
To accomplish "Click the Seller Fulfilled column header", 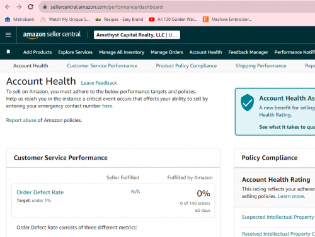I will coord(123,178).
